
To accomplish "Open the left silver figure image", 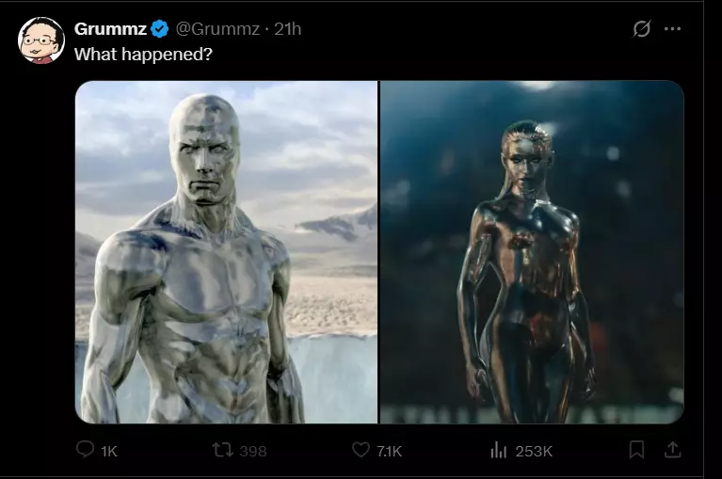I will pos(226,251).
